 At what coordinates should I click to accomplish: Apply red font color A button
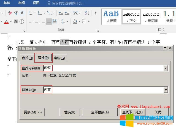6,21
